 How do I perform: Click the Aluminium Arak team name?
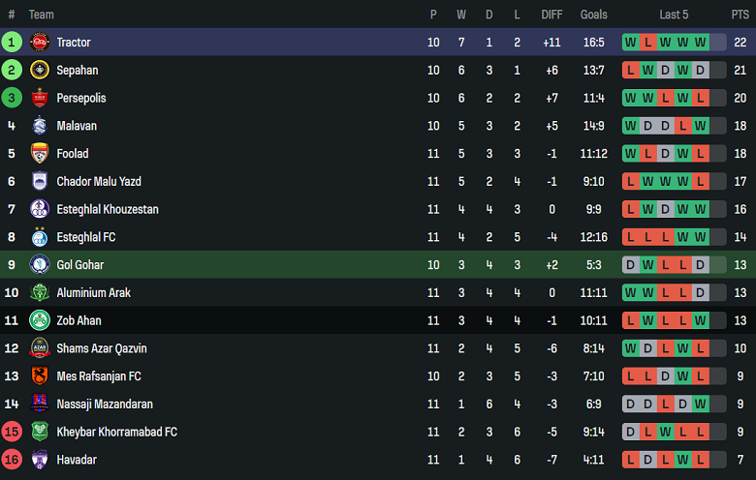click(93, 292)
